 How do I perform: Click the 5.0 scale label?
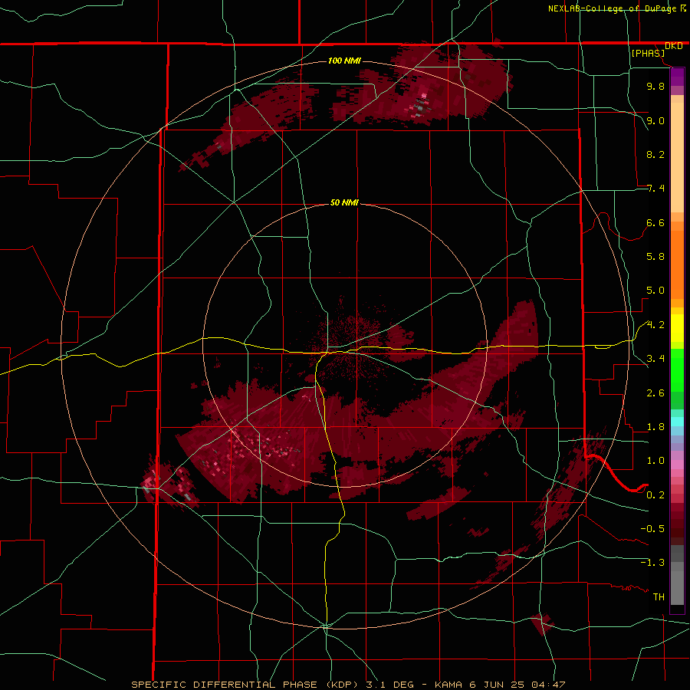pos(655,291)
